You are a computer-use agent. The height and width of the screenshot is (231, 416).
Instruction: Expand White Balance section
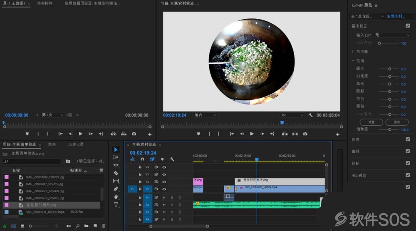pos(353,52)
